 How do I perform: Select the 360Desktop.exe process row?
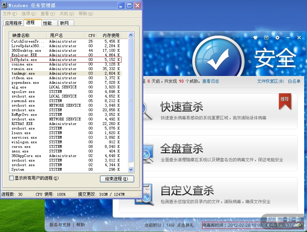tap(66, 50)
